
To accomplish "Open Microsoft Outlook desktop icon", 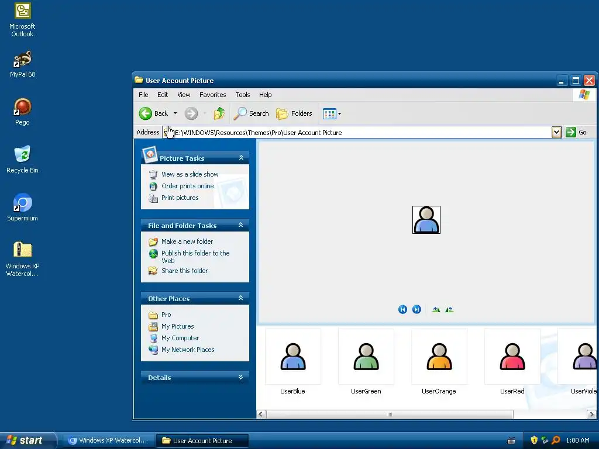I will pyautogui.click(x=22, y=20).
